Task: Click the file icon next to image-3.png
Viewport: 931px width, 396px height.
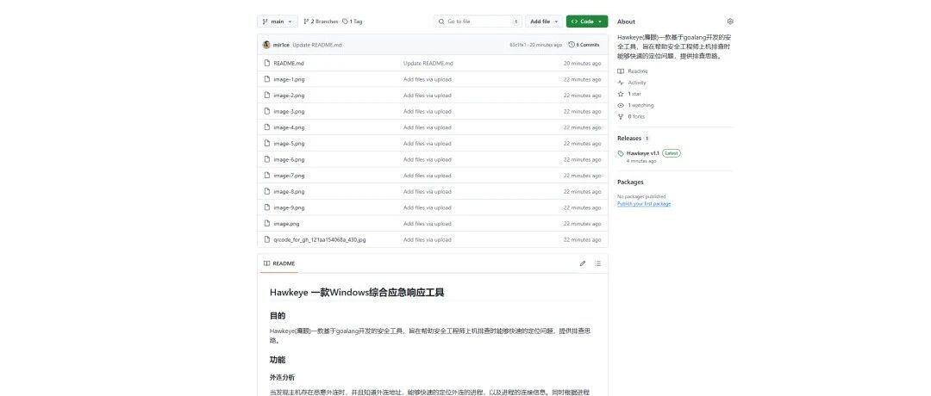Action: (267, 111)
